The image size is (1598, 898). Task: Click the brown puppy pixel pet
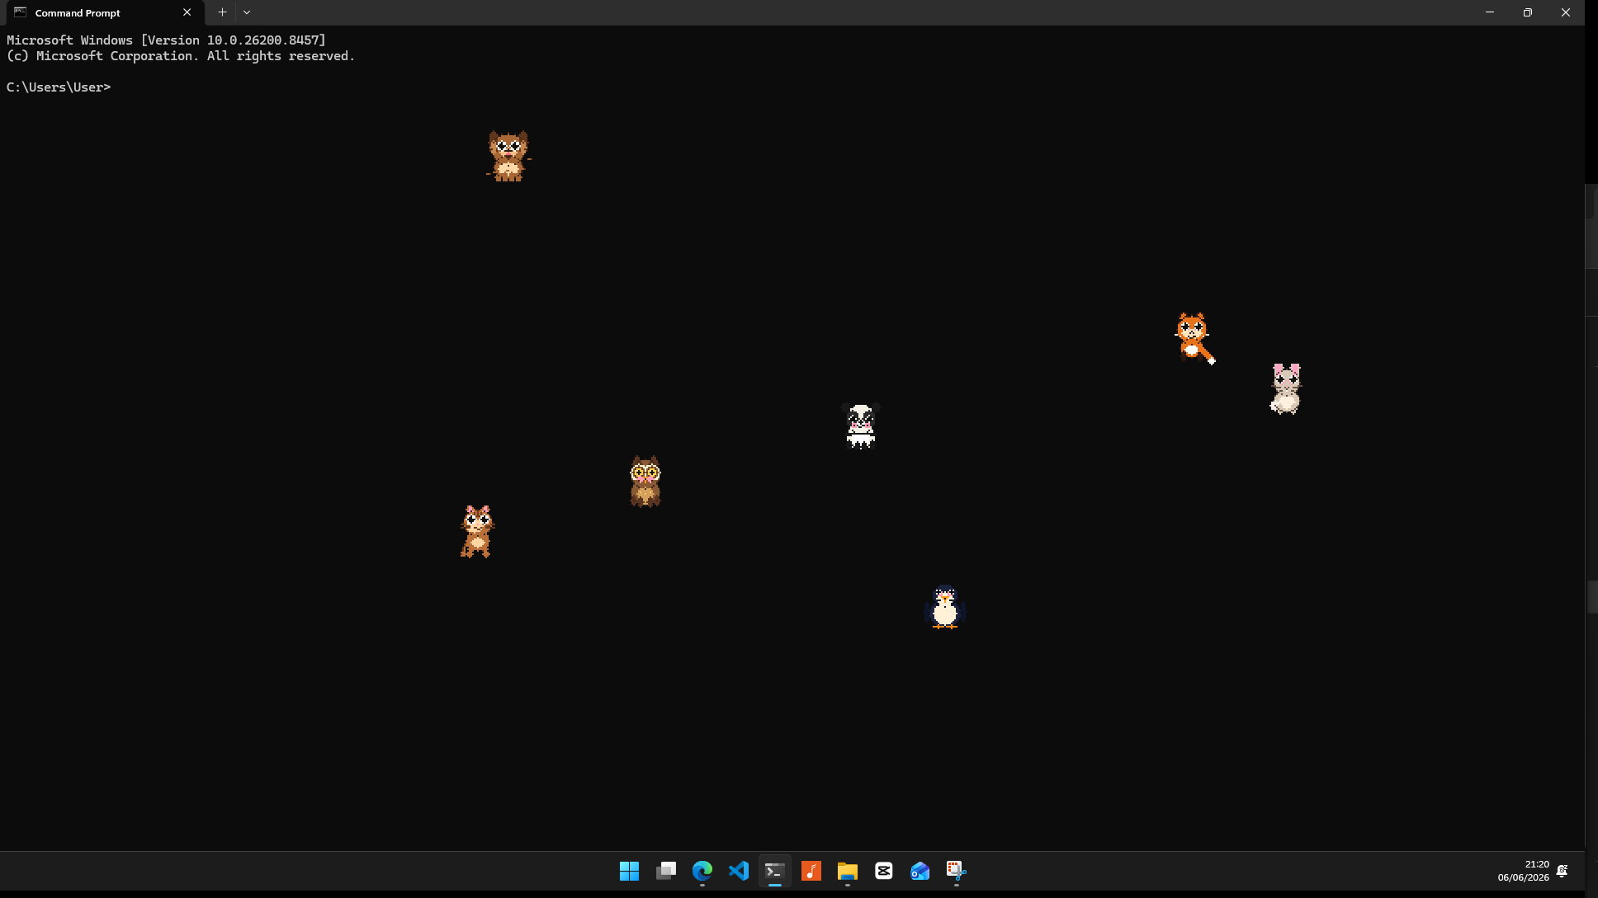tap(508, 156)
